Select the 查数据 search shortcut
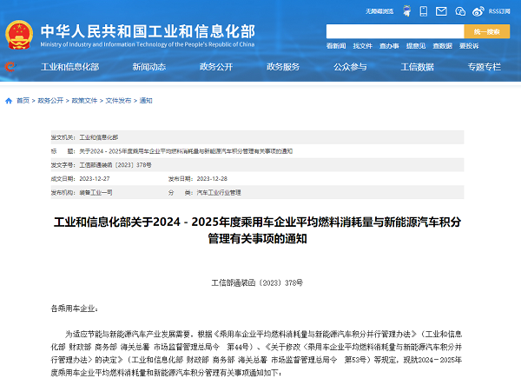 [442, 46]
